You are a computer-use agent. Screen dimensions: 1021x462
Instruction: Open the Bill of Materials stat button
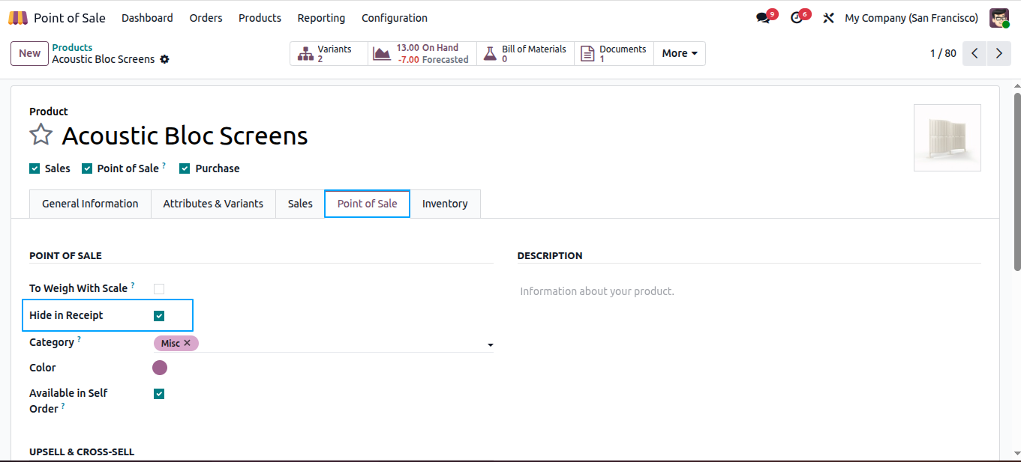[525, 53]
